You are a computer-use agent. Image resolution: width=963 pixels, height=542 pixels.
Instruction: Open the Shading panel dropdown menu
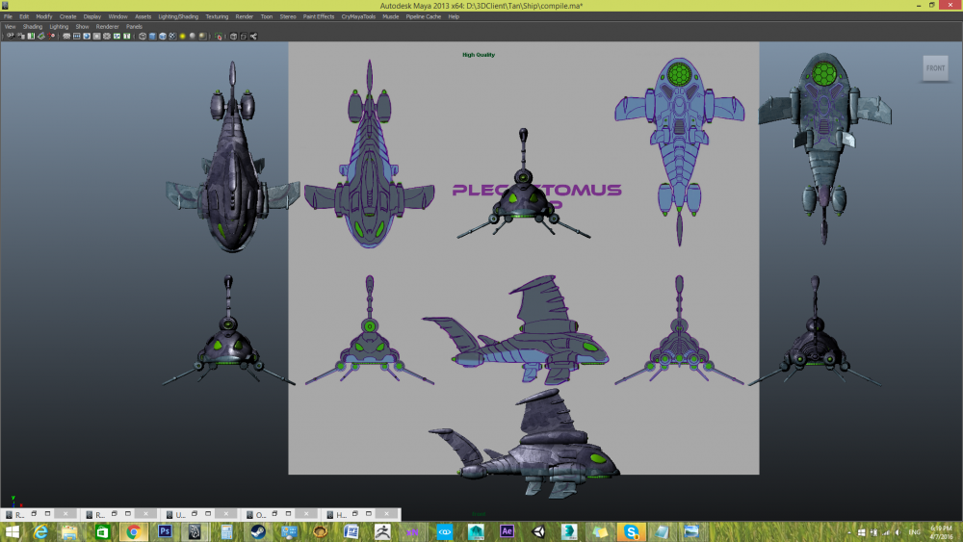pos(33,27)
